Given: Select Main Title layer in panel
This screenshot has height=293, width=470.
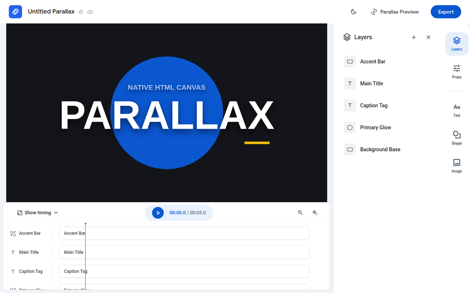Looking at the screenshot, I should [x=388, y=84].
